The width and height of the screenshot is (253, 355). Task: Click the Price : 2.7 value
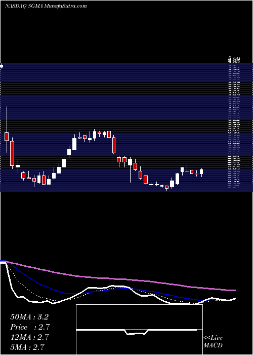(30, 327)
